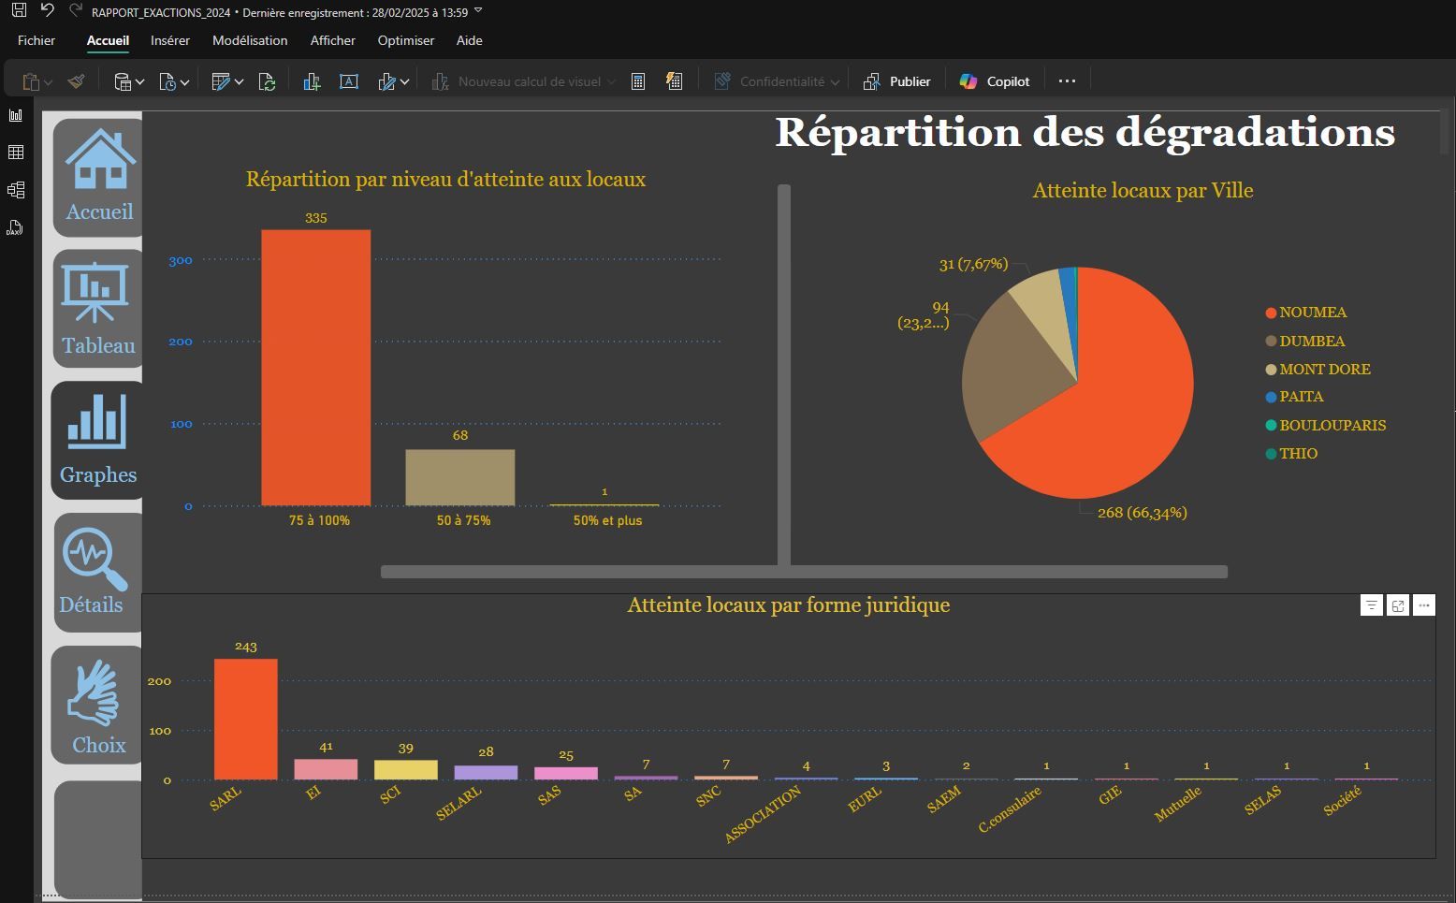Open the Détails page navigation button
1456x903 pixels.
(x=98, y=573)
